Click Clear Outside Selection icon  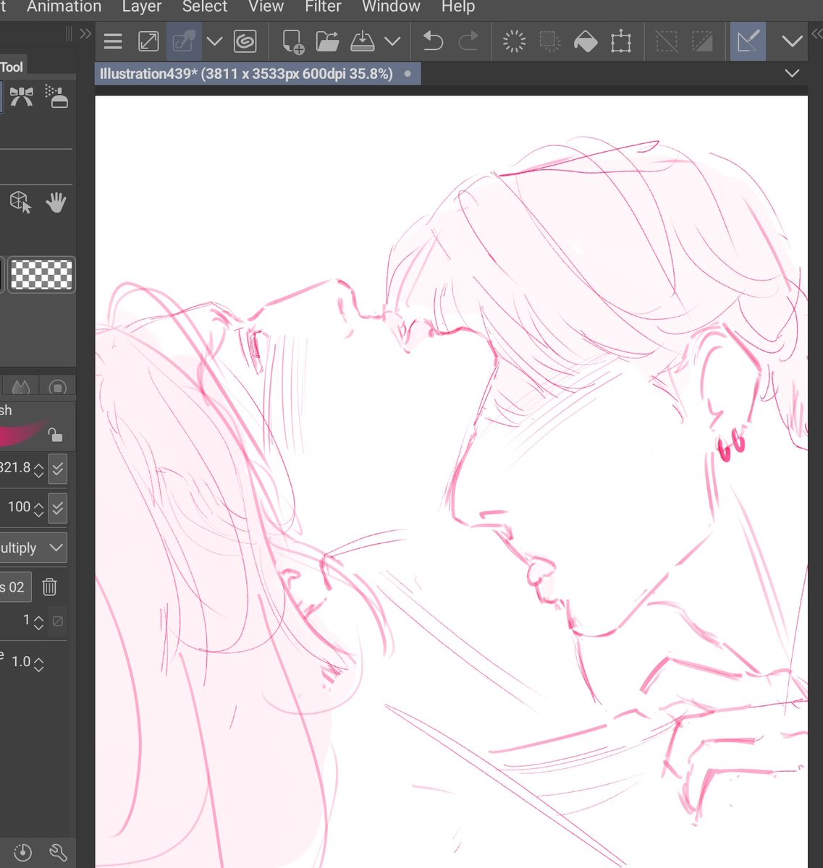(x=550, y=41)
